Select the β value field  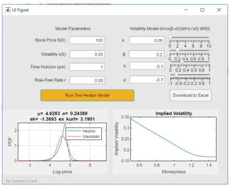tap(147, 54)
